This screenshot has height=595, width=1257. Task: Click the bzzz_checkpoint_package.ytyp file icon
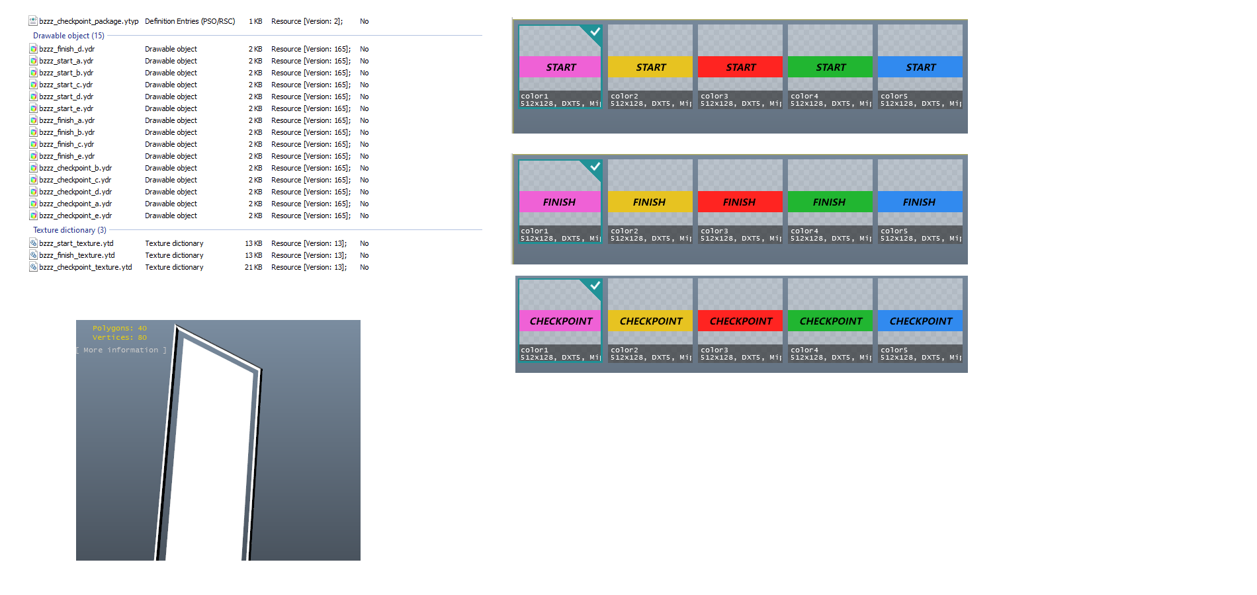tap(33, 21)
